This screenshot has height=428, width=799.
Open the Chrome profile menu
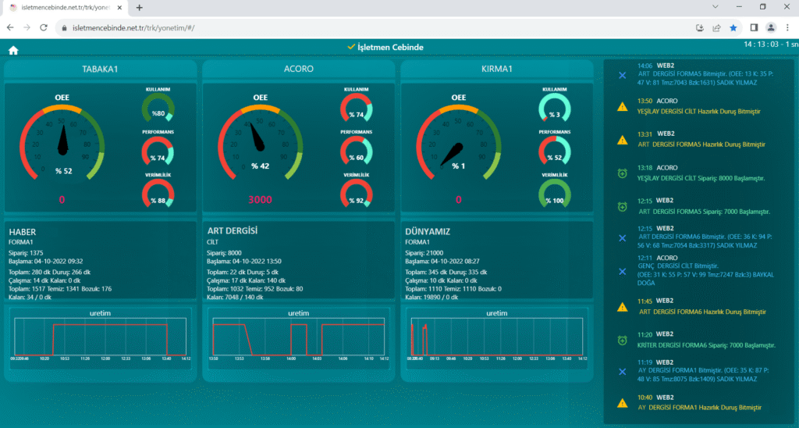pyautogui.click(x=771, y=27)
